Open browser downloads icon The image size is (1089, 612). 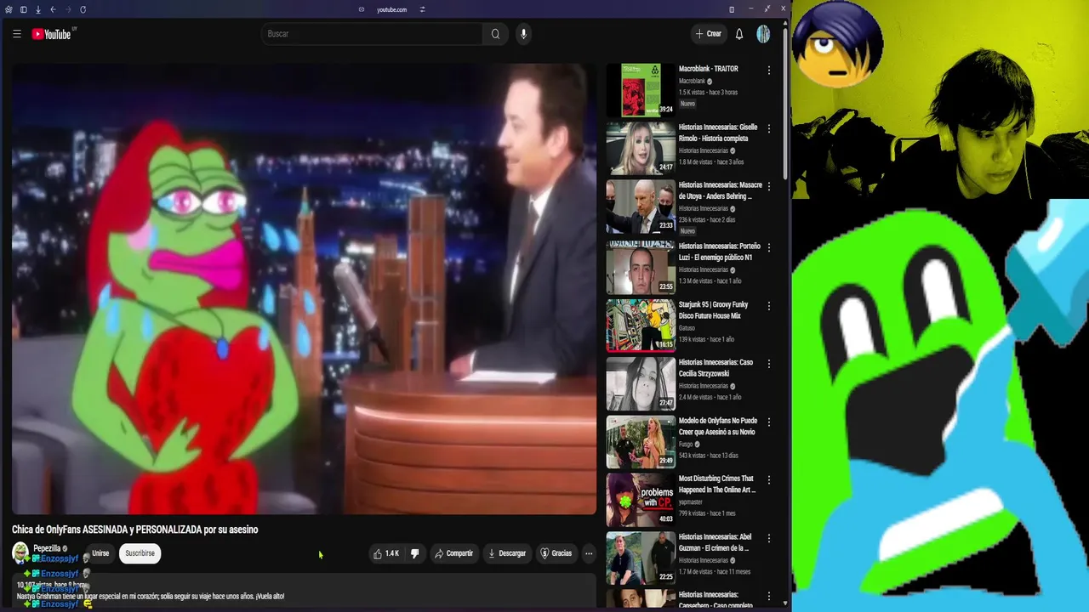point(37,9)
